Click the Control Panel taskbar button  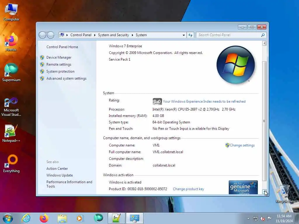point(135,218)
